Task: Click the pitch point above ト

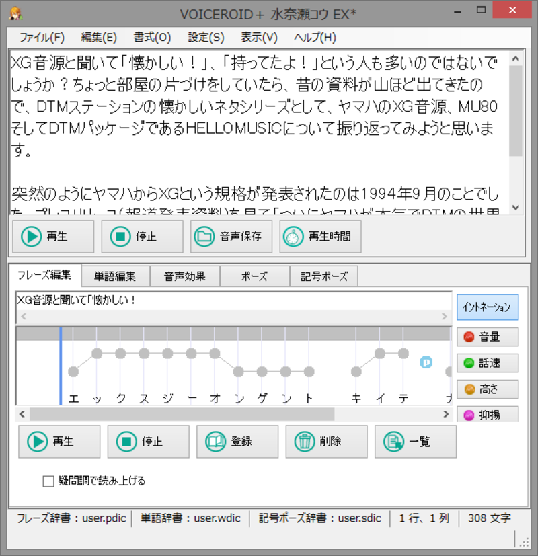Action: coord(309,372)
